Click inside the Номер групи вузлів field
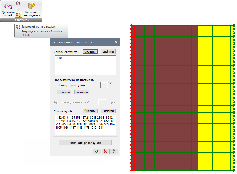Image resolution: width=237 pixels, height=174 pixels. (x=104, y=85)
